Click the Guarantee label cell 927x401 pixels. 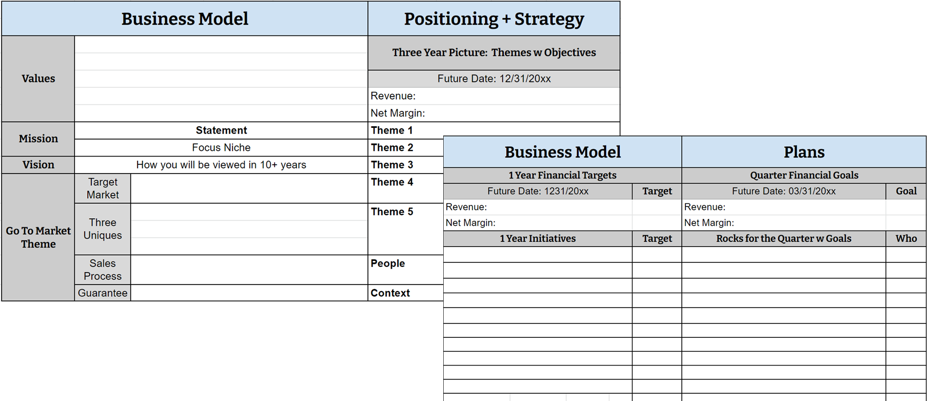coord(103,293)
